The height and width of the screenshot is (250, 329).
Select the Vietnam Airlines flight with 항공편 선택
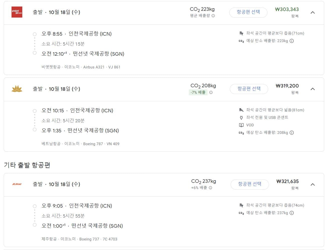point(249,89)
